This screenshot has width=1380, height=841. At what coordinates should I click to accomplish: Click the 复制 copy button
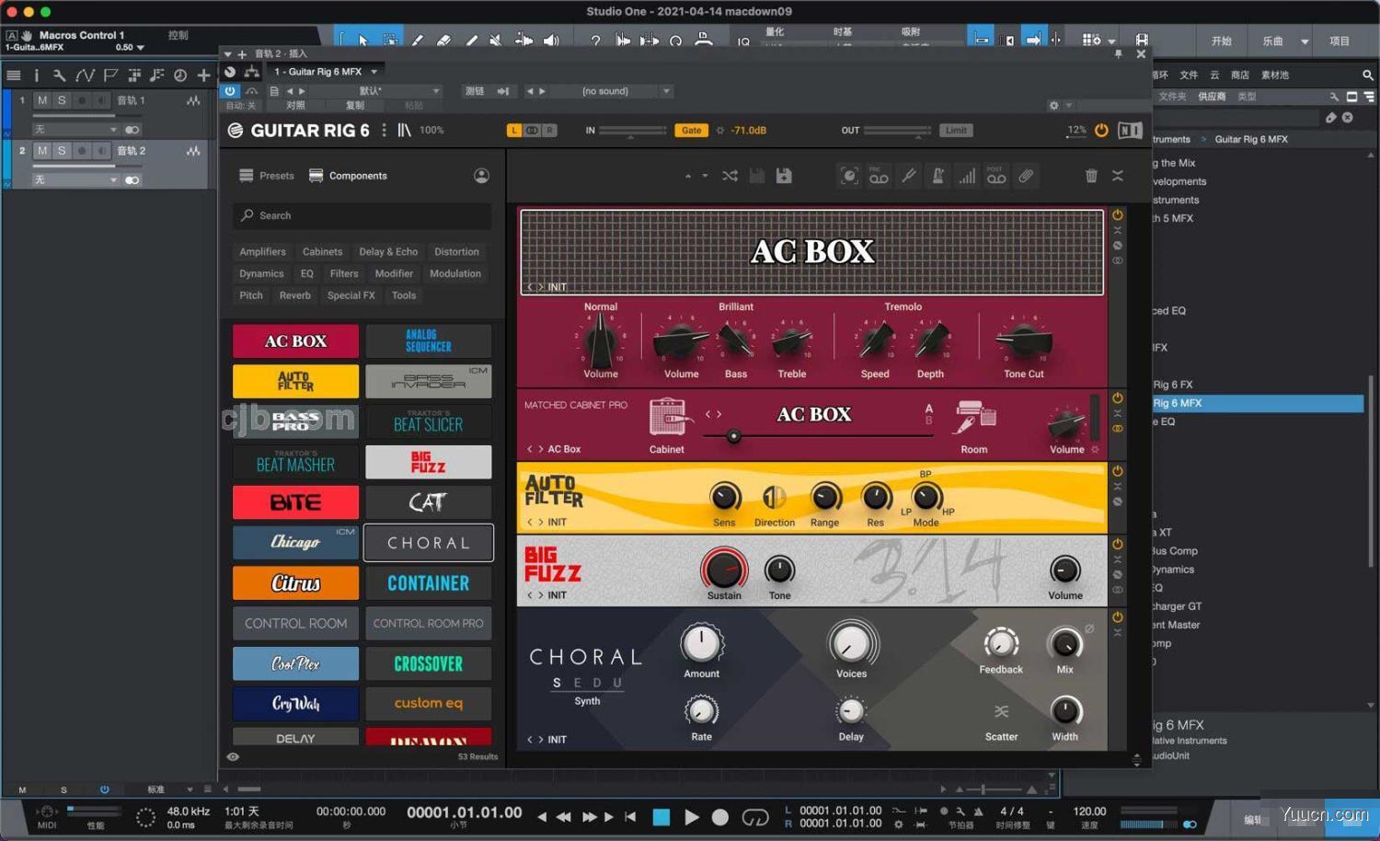355,105
